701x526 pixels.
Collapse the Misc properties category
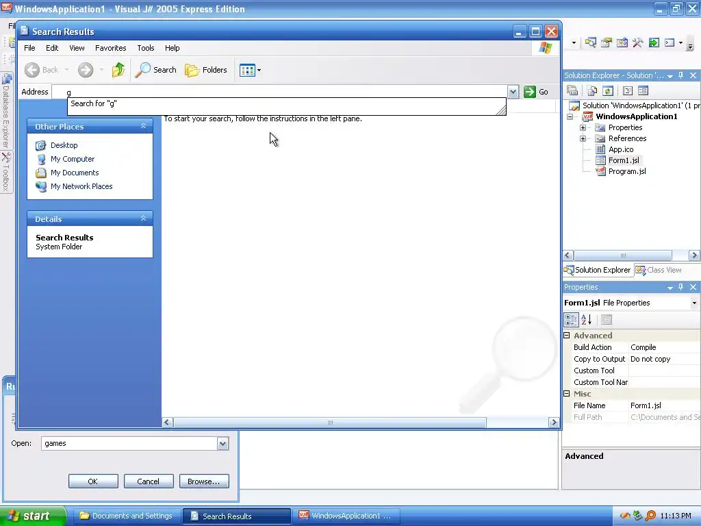567,394
